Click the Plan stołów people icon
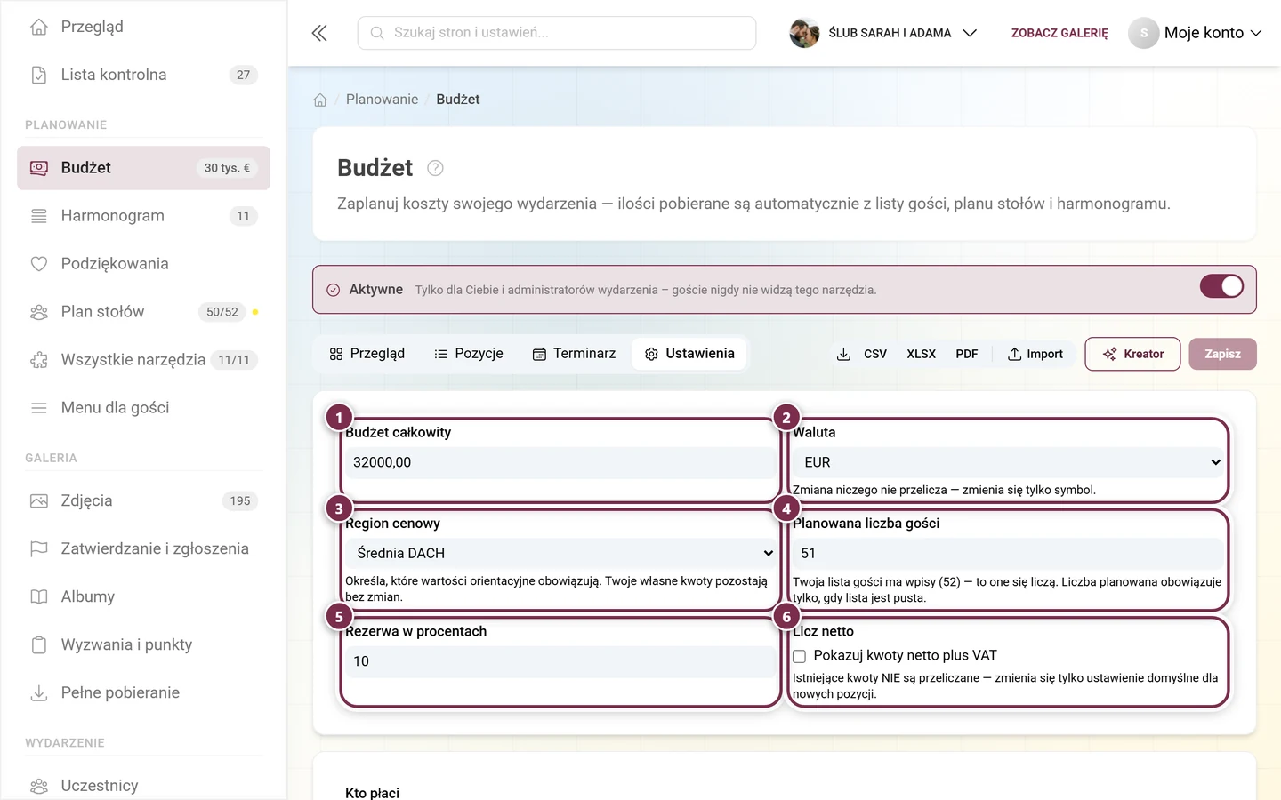The image size is (1281, 800). [x=39, y=312]
